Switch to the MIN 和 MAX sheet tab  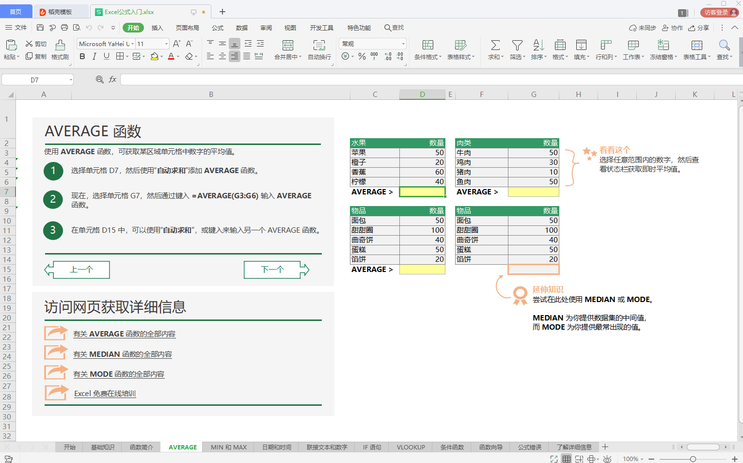229,447
